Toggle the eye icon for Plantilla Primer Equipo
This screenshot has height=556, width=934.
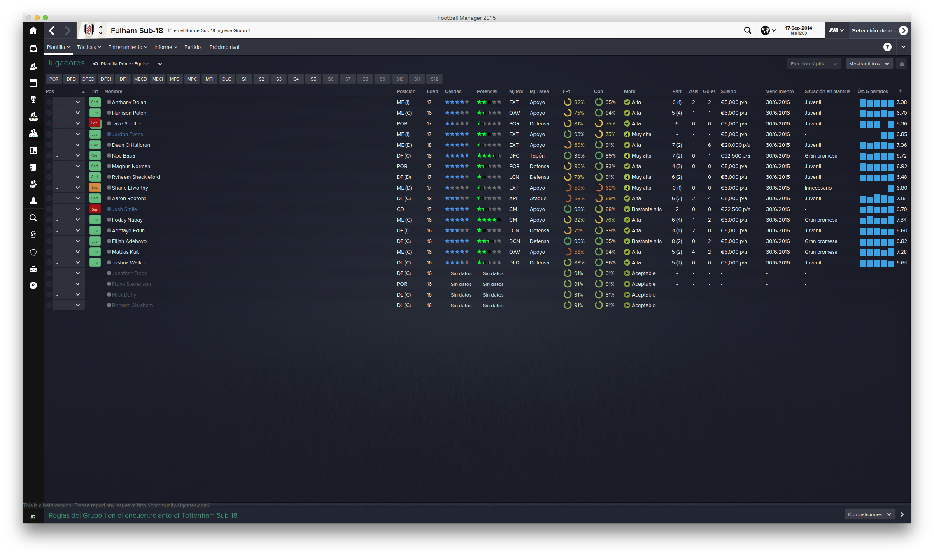click(x=96, y=64)
